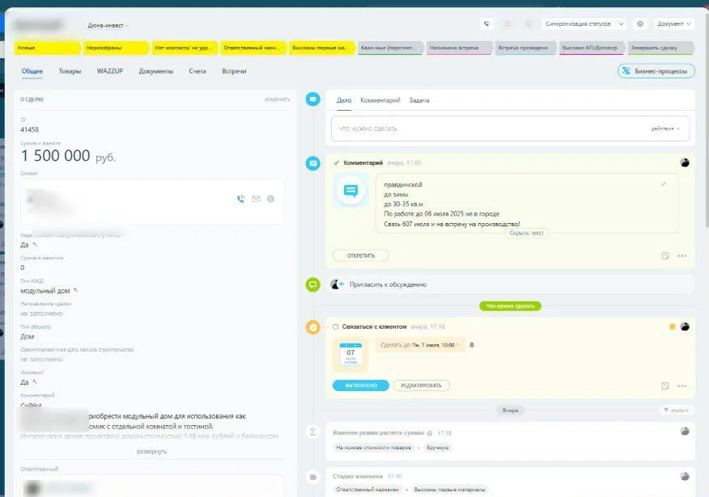Image resolution: width=709 pixels, height=497 pixels.
Task: Set the deal stage to Новые
Action: coord(47,48)
